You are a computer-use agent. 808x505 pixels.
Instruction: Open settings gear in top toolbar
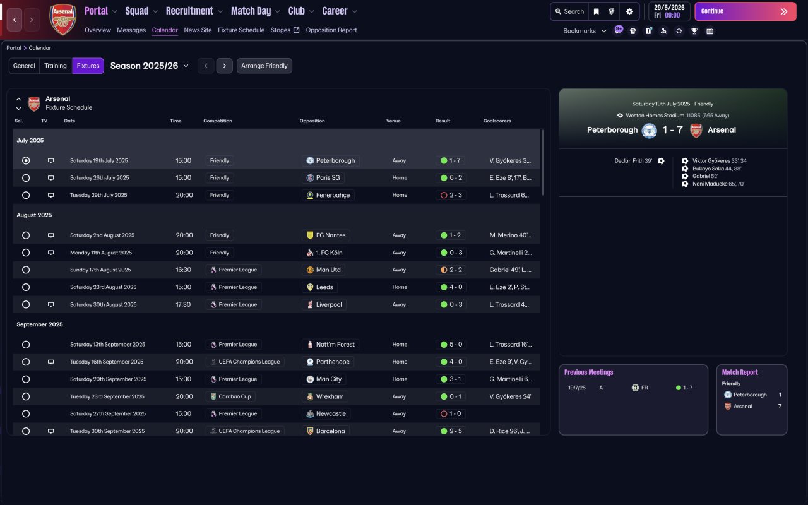[629, 11]
